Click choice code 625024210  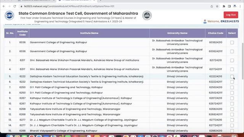[x=215, y=87]
